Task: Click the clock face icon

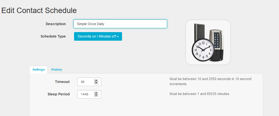Action: tap(204, 50)
